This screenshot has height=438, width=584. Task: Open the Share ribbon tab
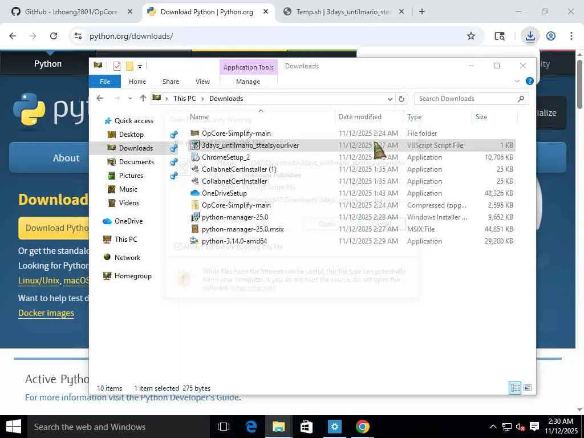coord(171,81)
